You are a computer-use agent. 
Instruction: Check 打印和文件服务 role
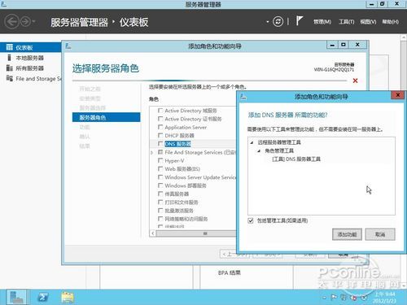pyautogui.click(x=160, y=203)
